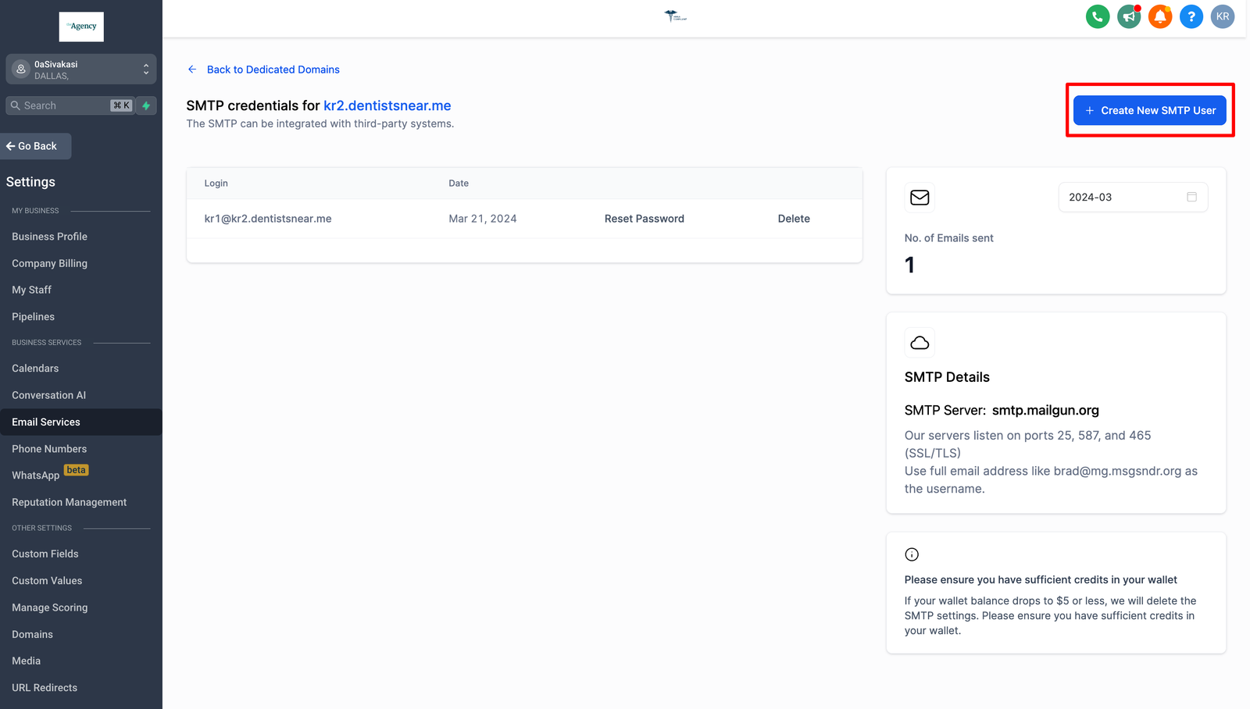Viewport: 1250px width, 709px height.
Task: Click the calendar icon in month field
Action: 1191,197
